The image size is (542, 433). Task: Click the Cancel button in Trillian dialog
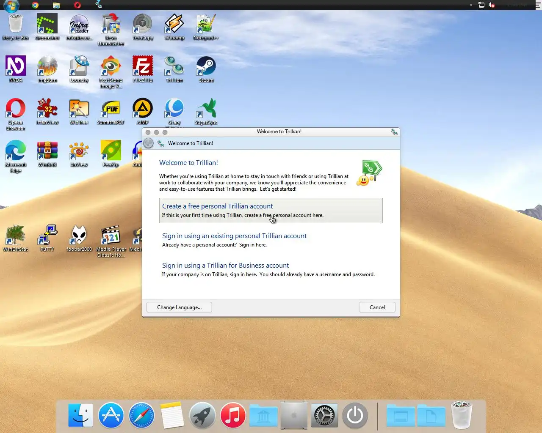pyautogui.click(x=377, y=307)
